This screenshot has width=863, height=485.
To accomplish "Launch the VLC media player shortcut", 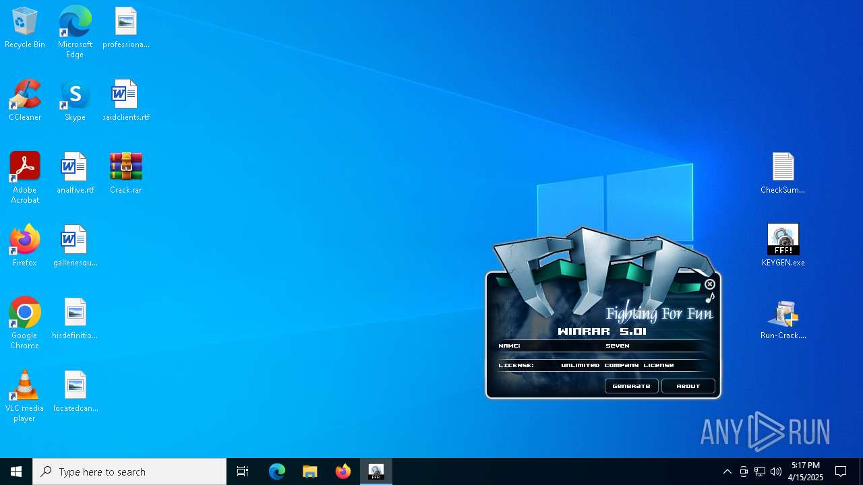I will [25, 396].
